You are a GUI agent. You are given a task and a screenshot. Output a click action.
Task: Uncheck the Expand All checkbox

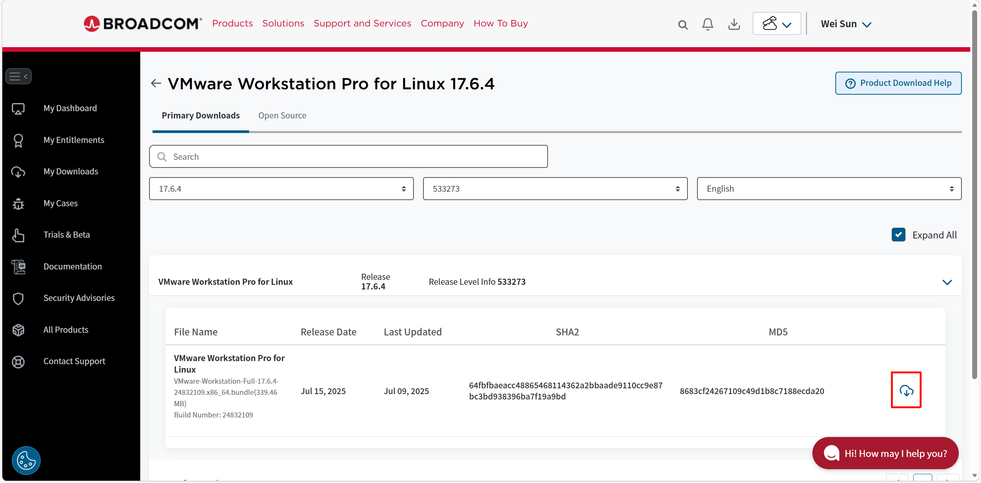pos(898,235)
